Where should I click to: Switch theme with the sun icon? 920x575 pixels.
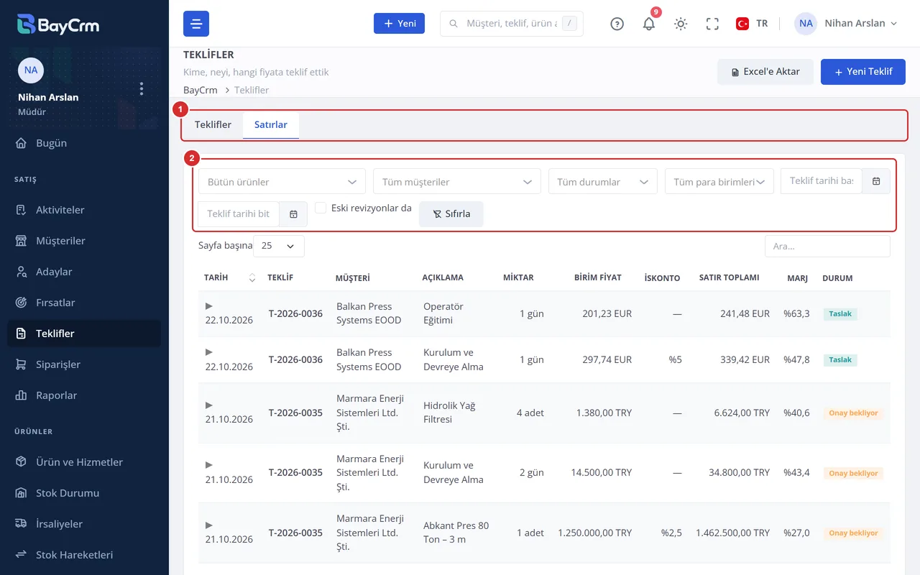[681, 24]
